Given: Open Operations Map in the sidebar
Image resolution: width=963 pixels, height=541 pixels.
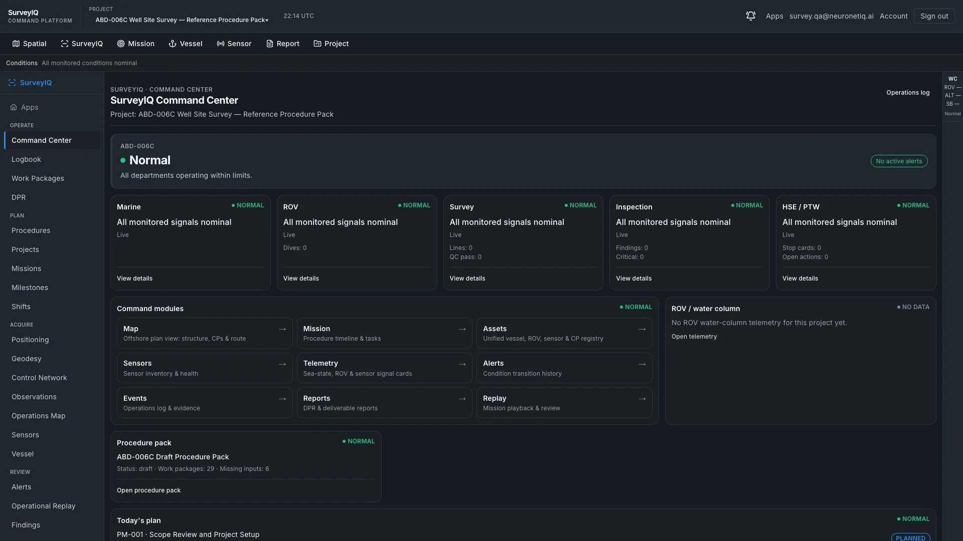Looking at the screenshot, I should 52,416.
